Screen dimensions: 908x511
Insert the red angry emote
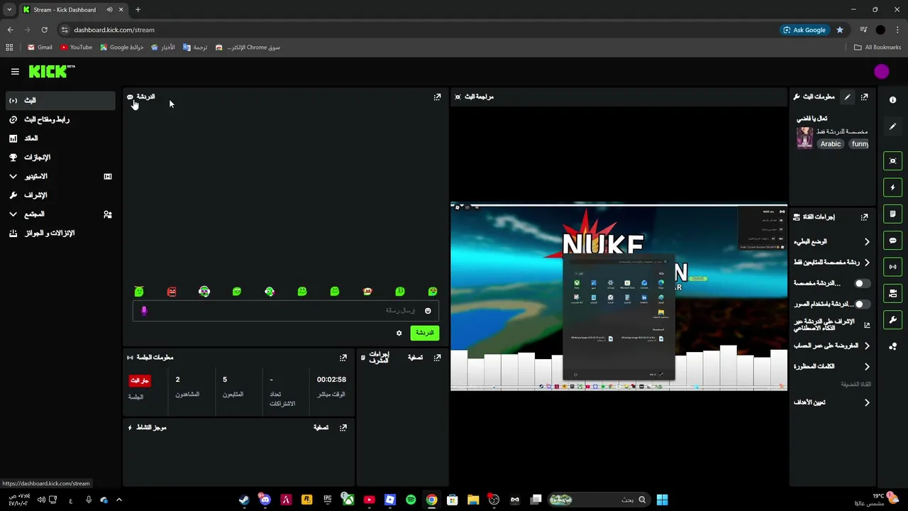click(172, 292)
